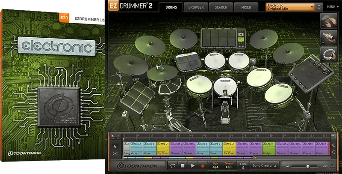
Task: Click the EZ Drummer 2 logo
Action: 130,6
